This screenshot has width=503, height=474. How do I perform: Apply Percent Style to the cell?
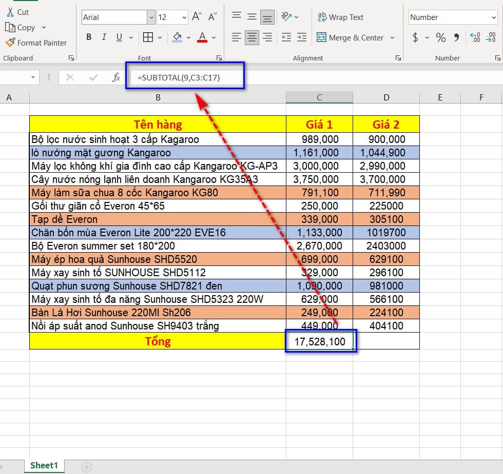point(440,37)
